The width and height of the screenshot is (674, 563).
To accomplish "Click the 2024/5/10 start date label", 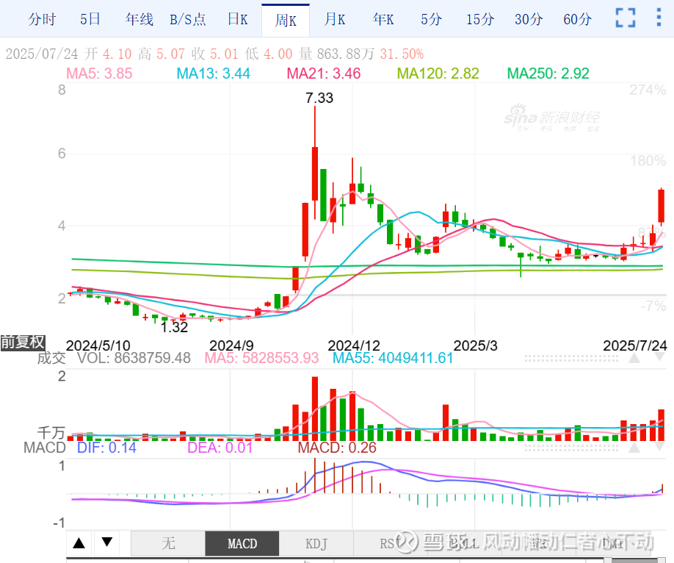I will click(98, 345).
